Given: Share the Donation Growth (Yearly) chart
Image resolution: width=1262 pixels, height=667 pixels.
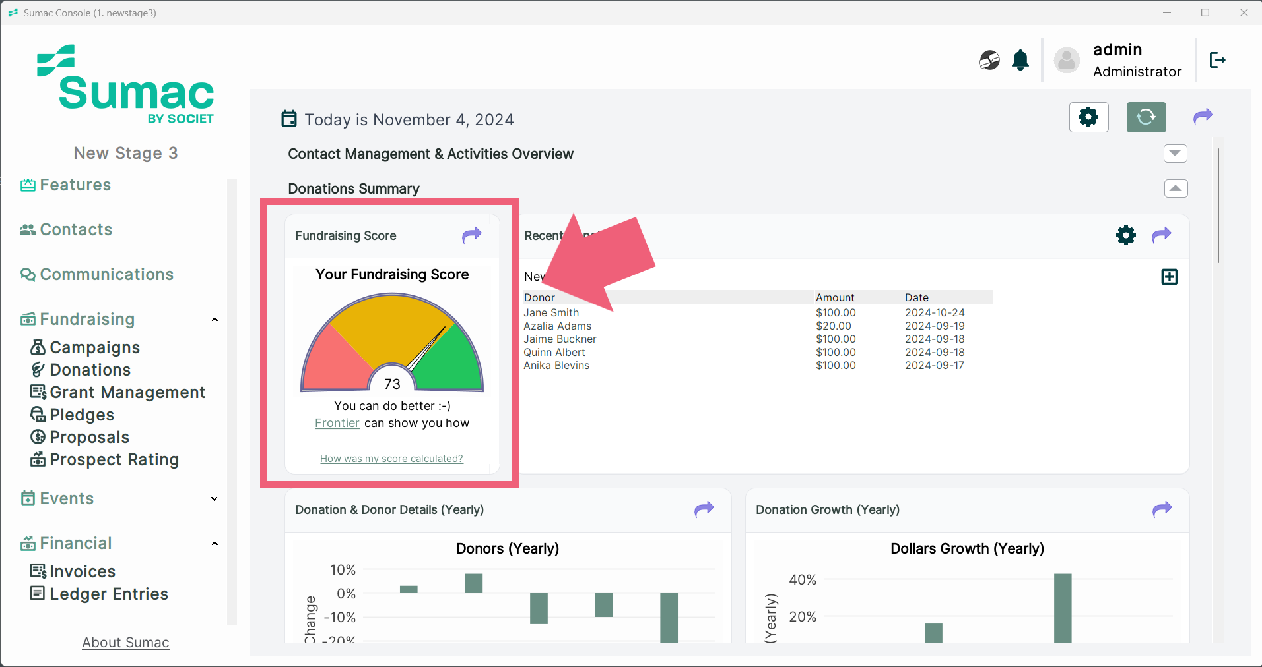Looking at the screenshot, I should 1162,509.
